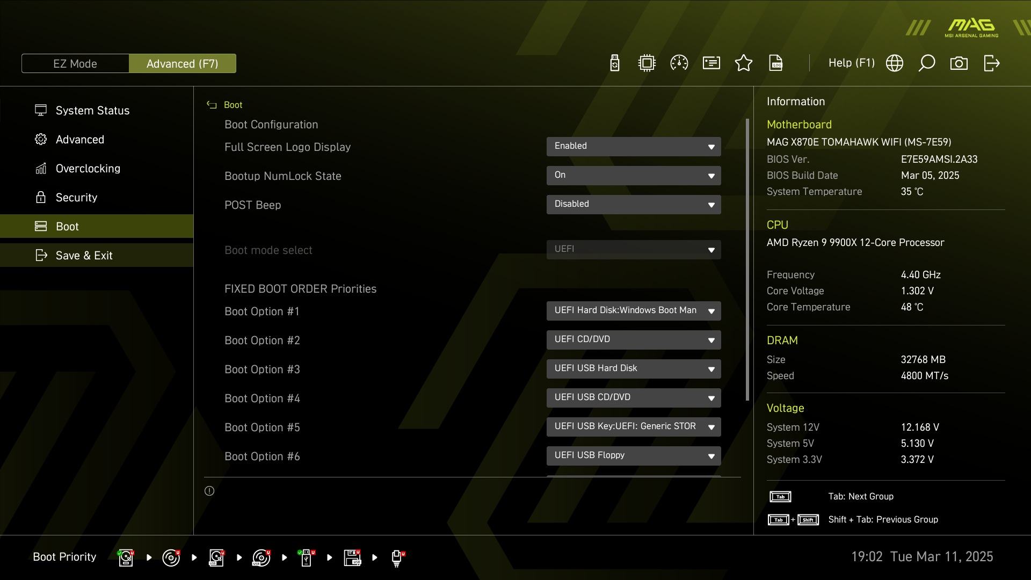Select the USB key boot priority icon

coord(307,557)
